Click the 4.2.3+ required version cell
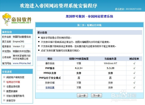The height and width of the screenshot is (105, 145). [x=79, y=68]
